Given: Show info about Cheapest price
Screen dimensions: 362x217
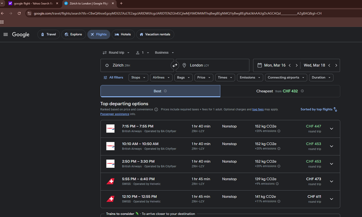Looking at the screenshot, I should point(302,91).
